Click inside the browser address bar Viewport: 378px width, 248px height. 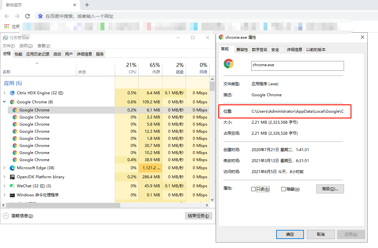(129, 16)
